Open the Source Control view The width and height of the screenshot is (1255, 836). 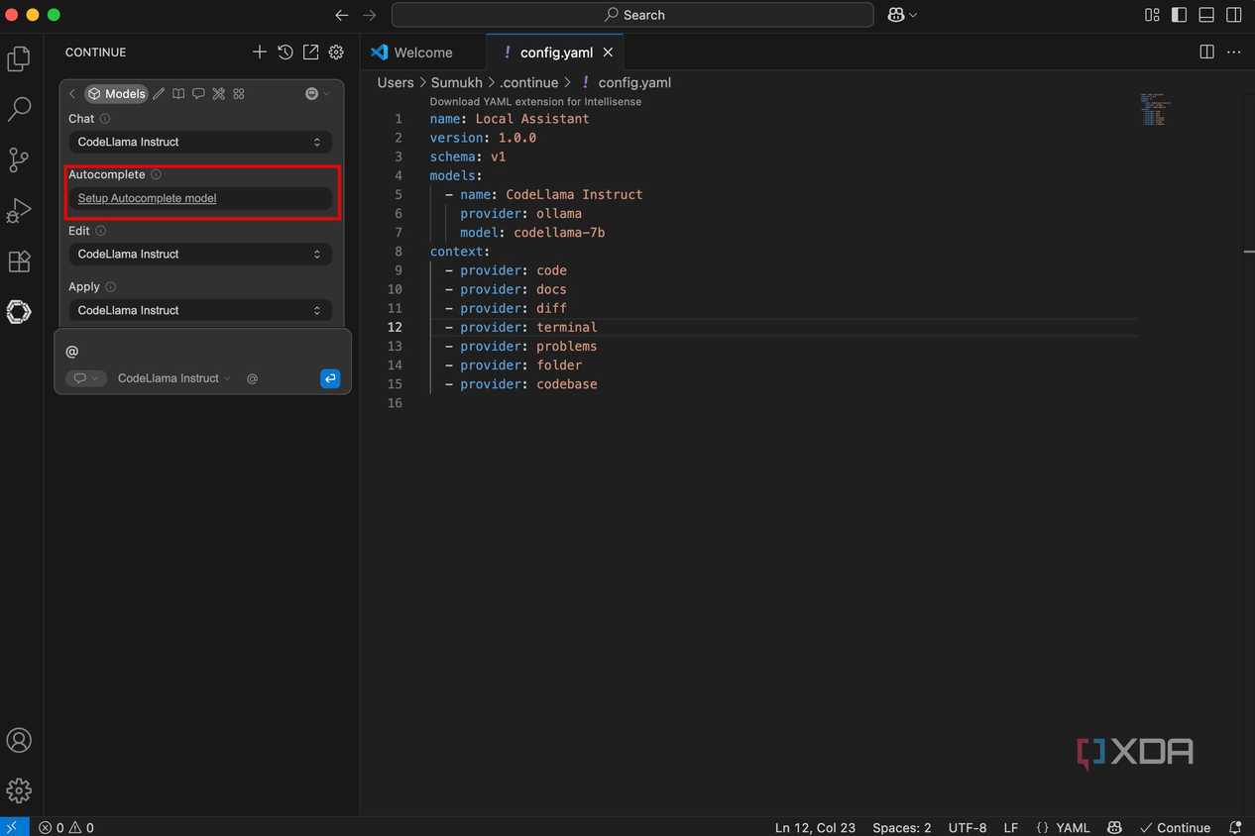[x=19, y=159]
